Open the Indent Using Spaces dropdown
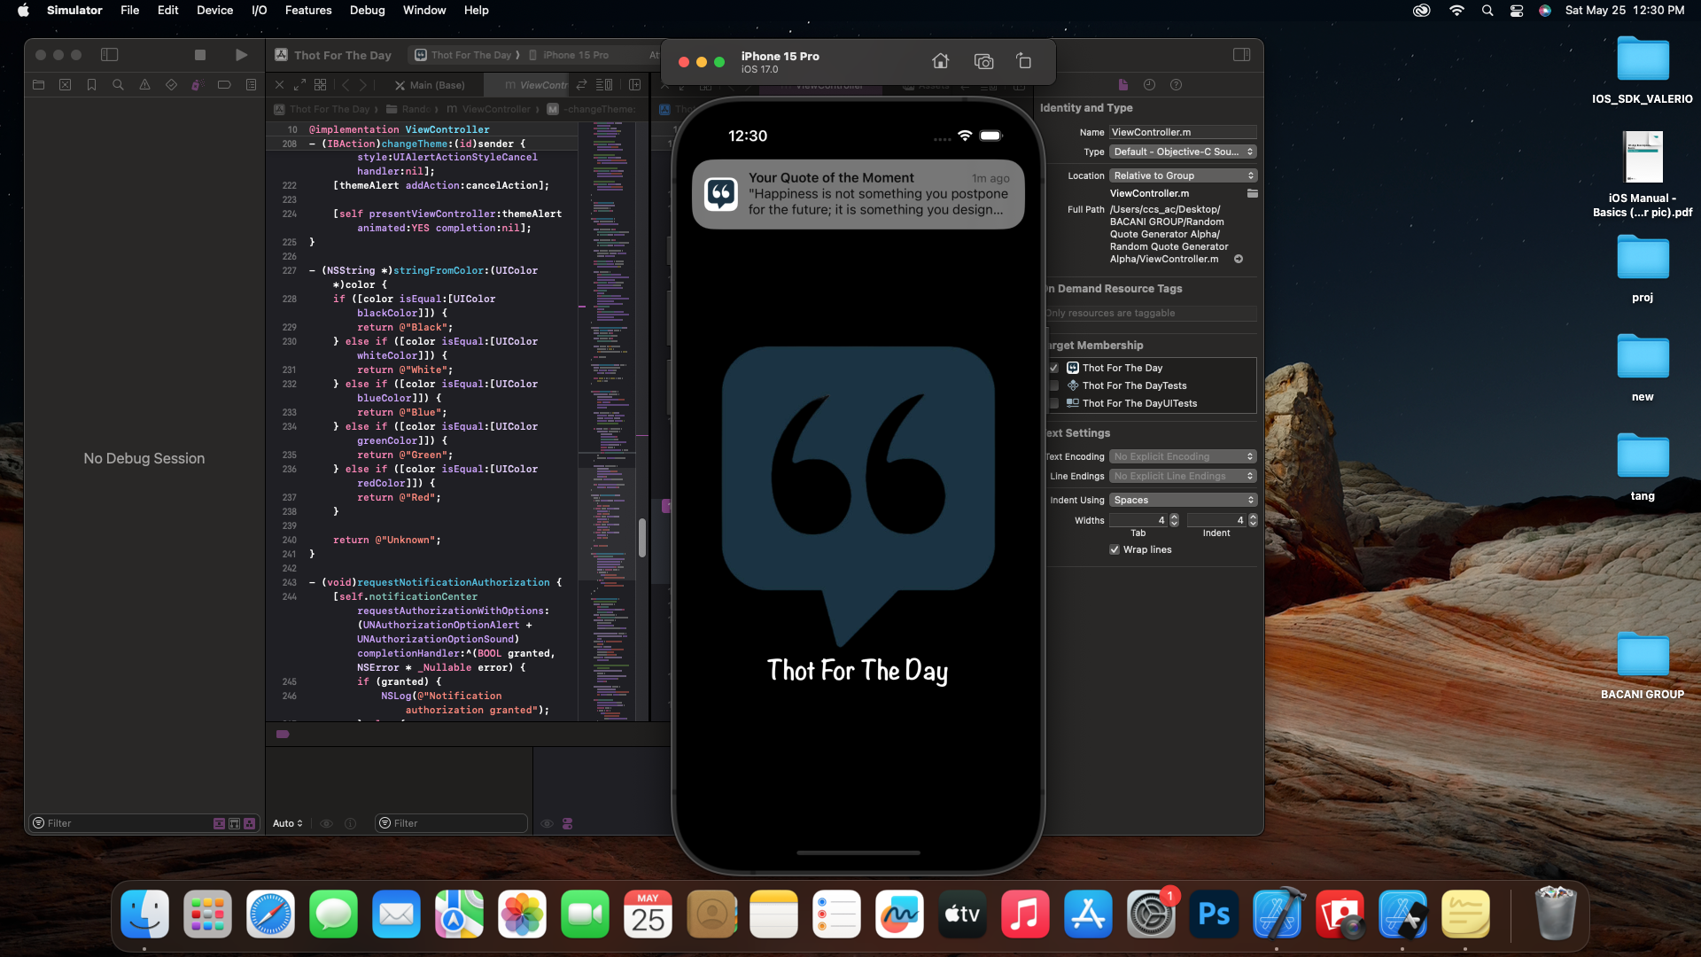 click(x=1183, y=501)
